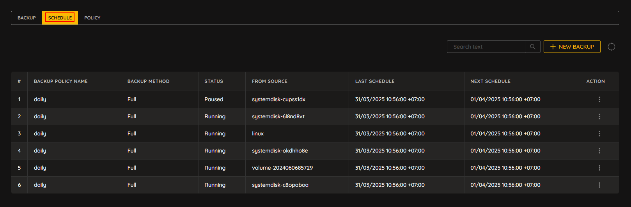
Task: Open action menu for systemdisk-cupss1dx row
Action: 599,100
